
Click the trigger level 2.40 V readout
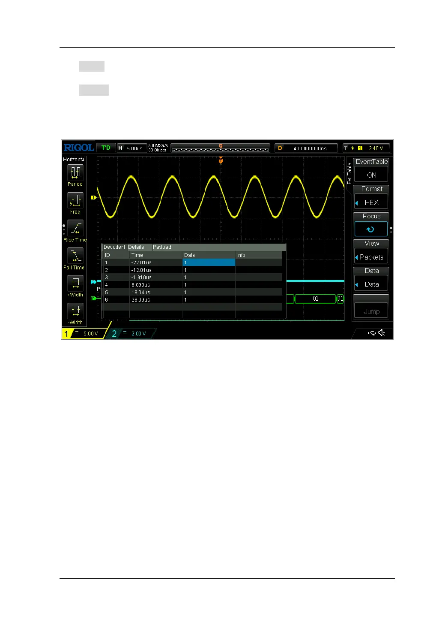[376, 148]
